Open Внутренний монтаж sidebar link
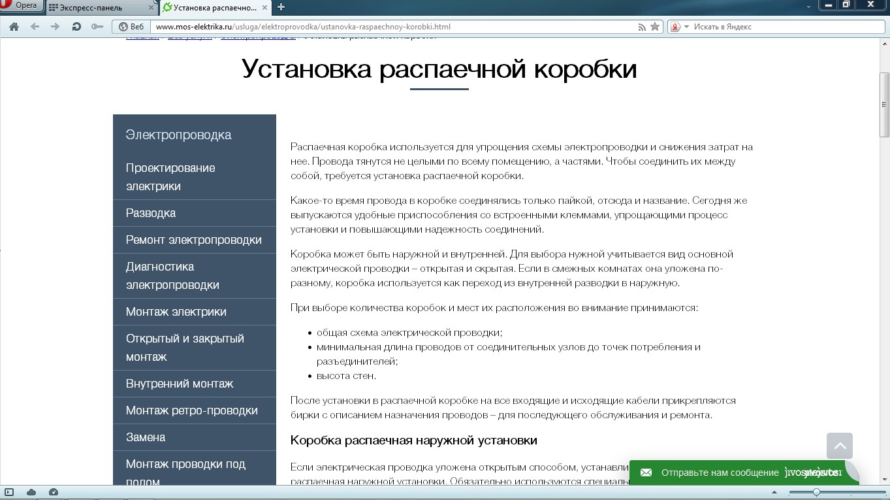Viewport: 890px width, 500px height. [x=195, y=384]
